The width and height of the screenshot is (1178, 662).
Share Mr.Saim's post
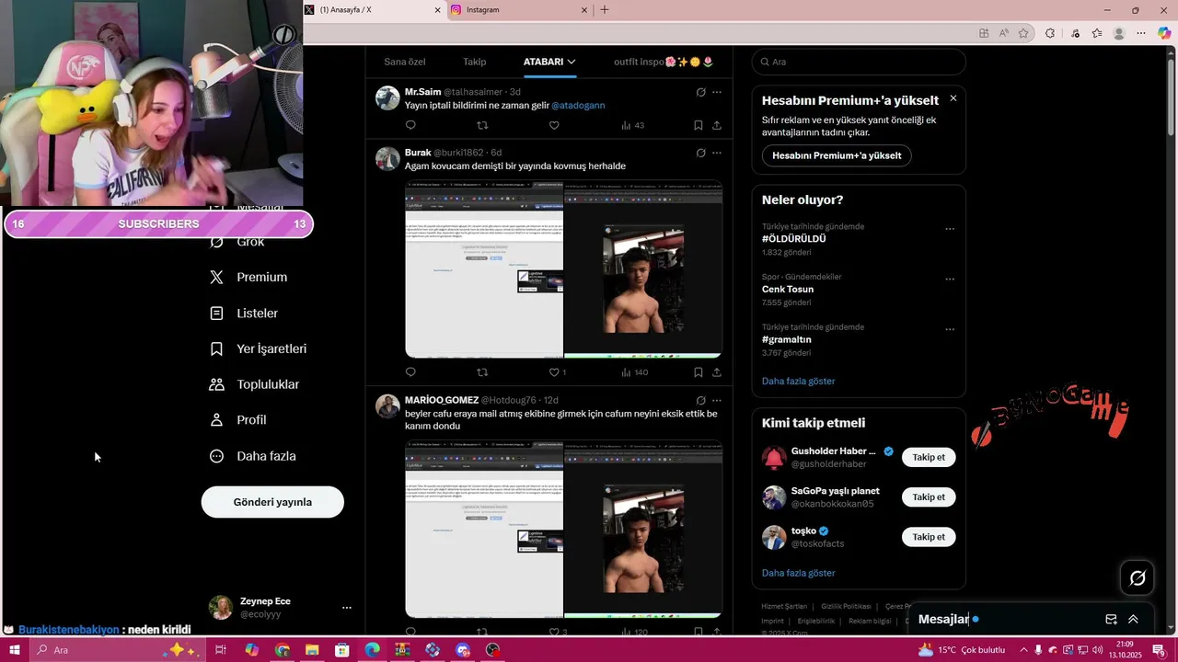(717, 125)
